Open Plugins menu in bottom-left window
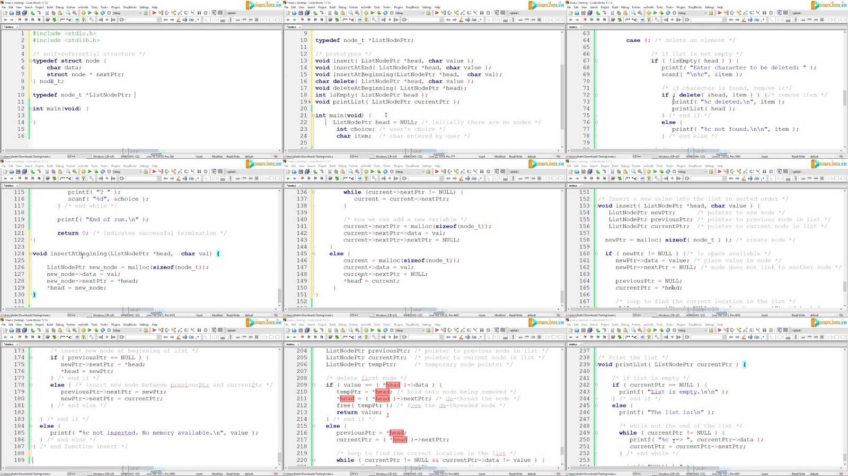 (116, 325)
